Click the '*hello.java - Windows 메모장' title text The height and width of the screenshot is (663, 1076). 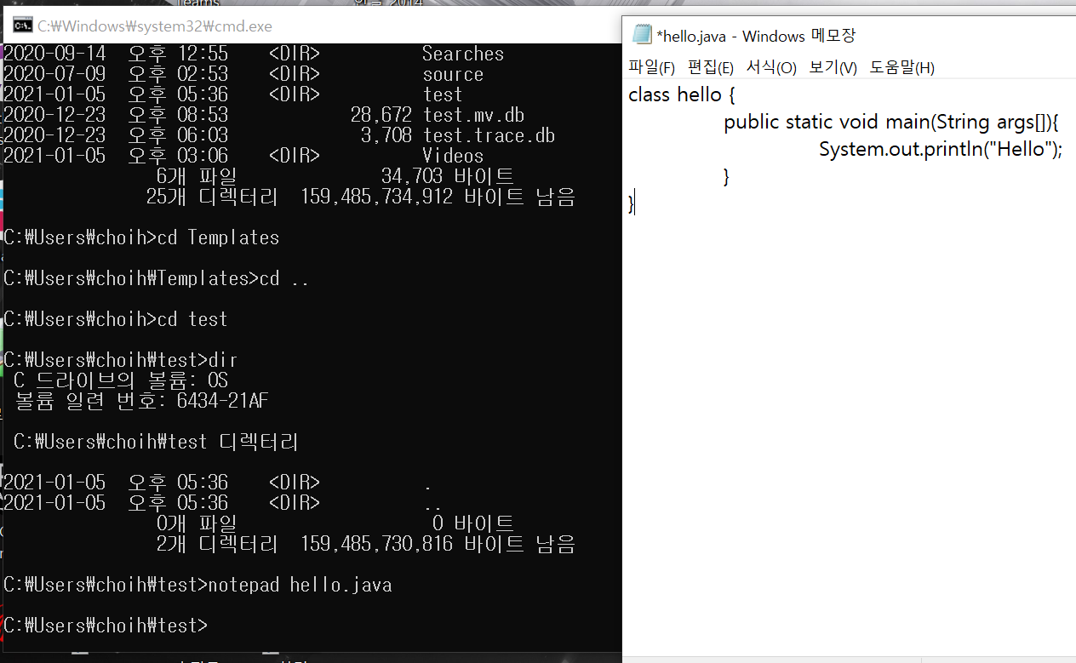756,36
